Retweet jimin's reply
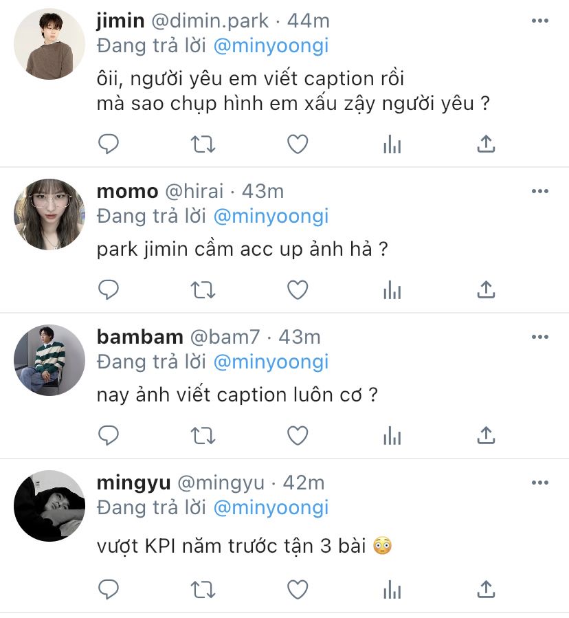The width and height of the screenshot is (569, 618). tap(203, 144)
